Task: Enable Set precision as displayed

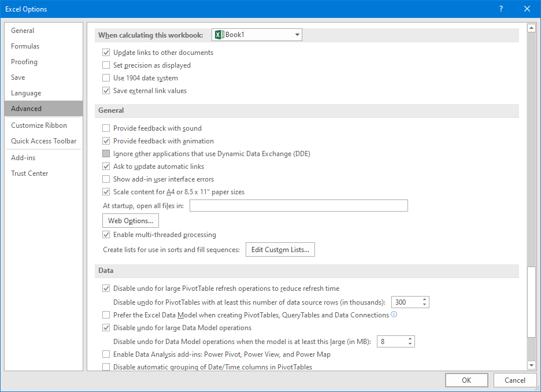Action: [x=106, y=65]
